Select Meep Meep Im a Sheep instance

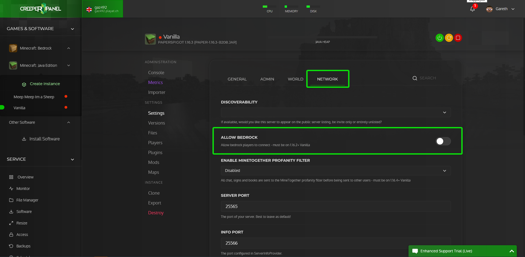pos(34,97)
